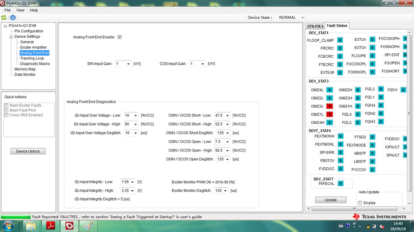Click the keyboard tray icon
414x232 pixels.
tap(341, 225)
